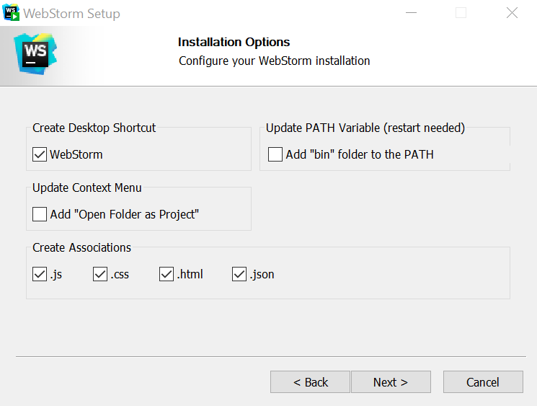Check Add "Open Folder as Project" option

click(x=40, y=214)
